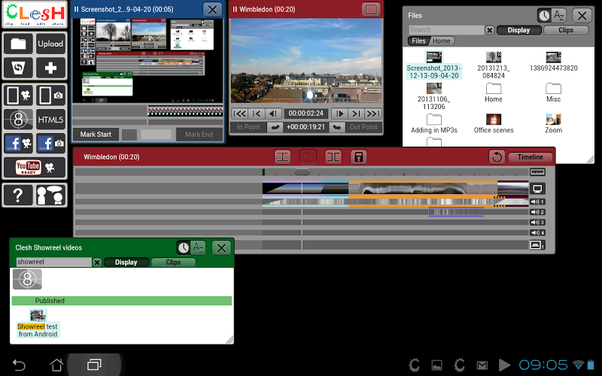Image resolution: width=602 pixels, height=376 pixels.
Task: Jump to end of Wimbledon clip
Action: (372, 114)
